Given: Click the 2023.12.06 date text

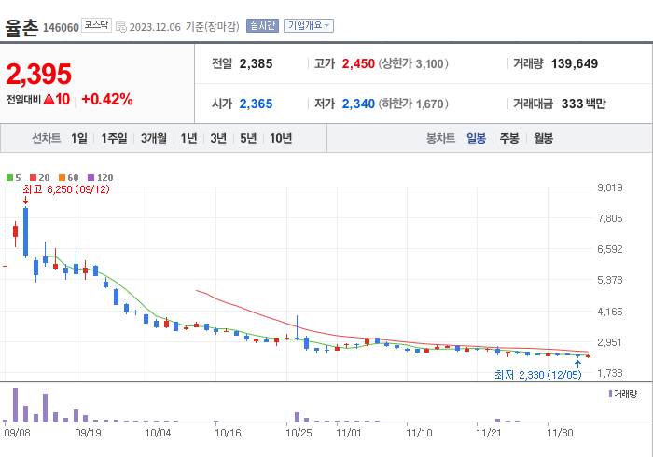Looking at the screenshot, I should coord(155,27).
